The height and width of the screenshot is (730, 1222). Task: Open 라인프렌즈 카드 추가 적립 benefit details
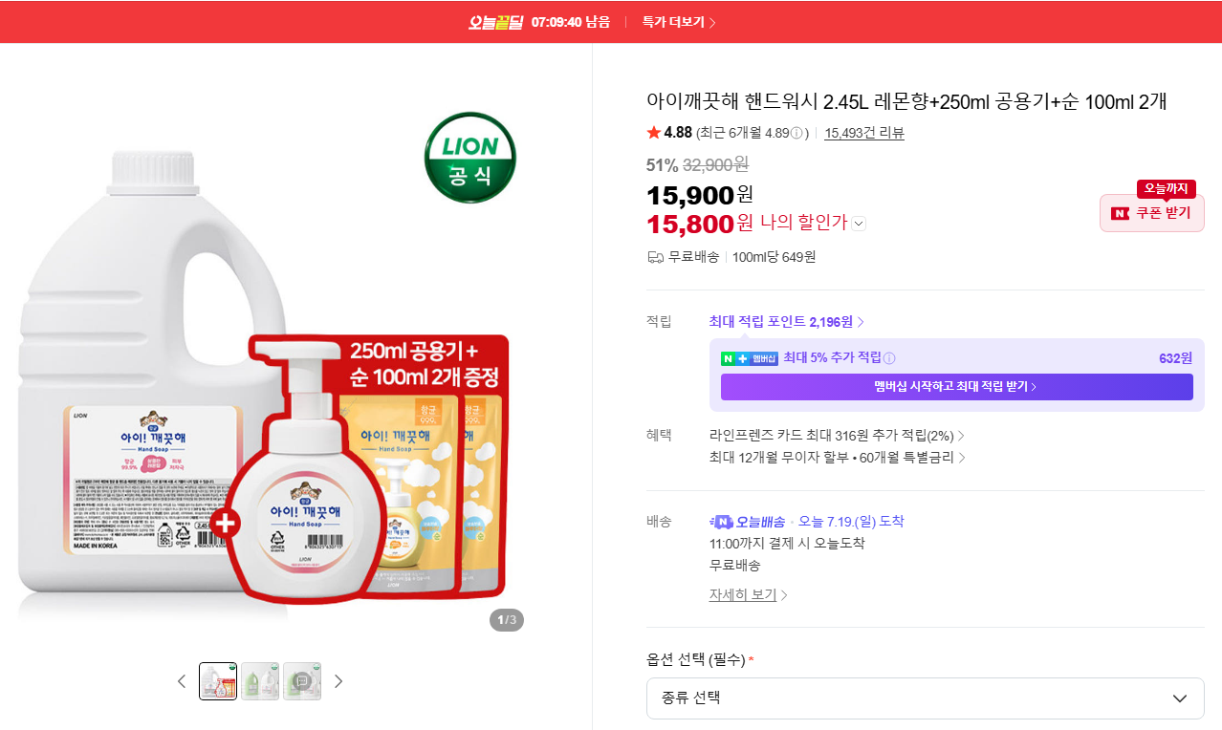coord(837,436)
